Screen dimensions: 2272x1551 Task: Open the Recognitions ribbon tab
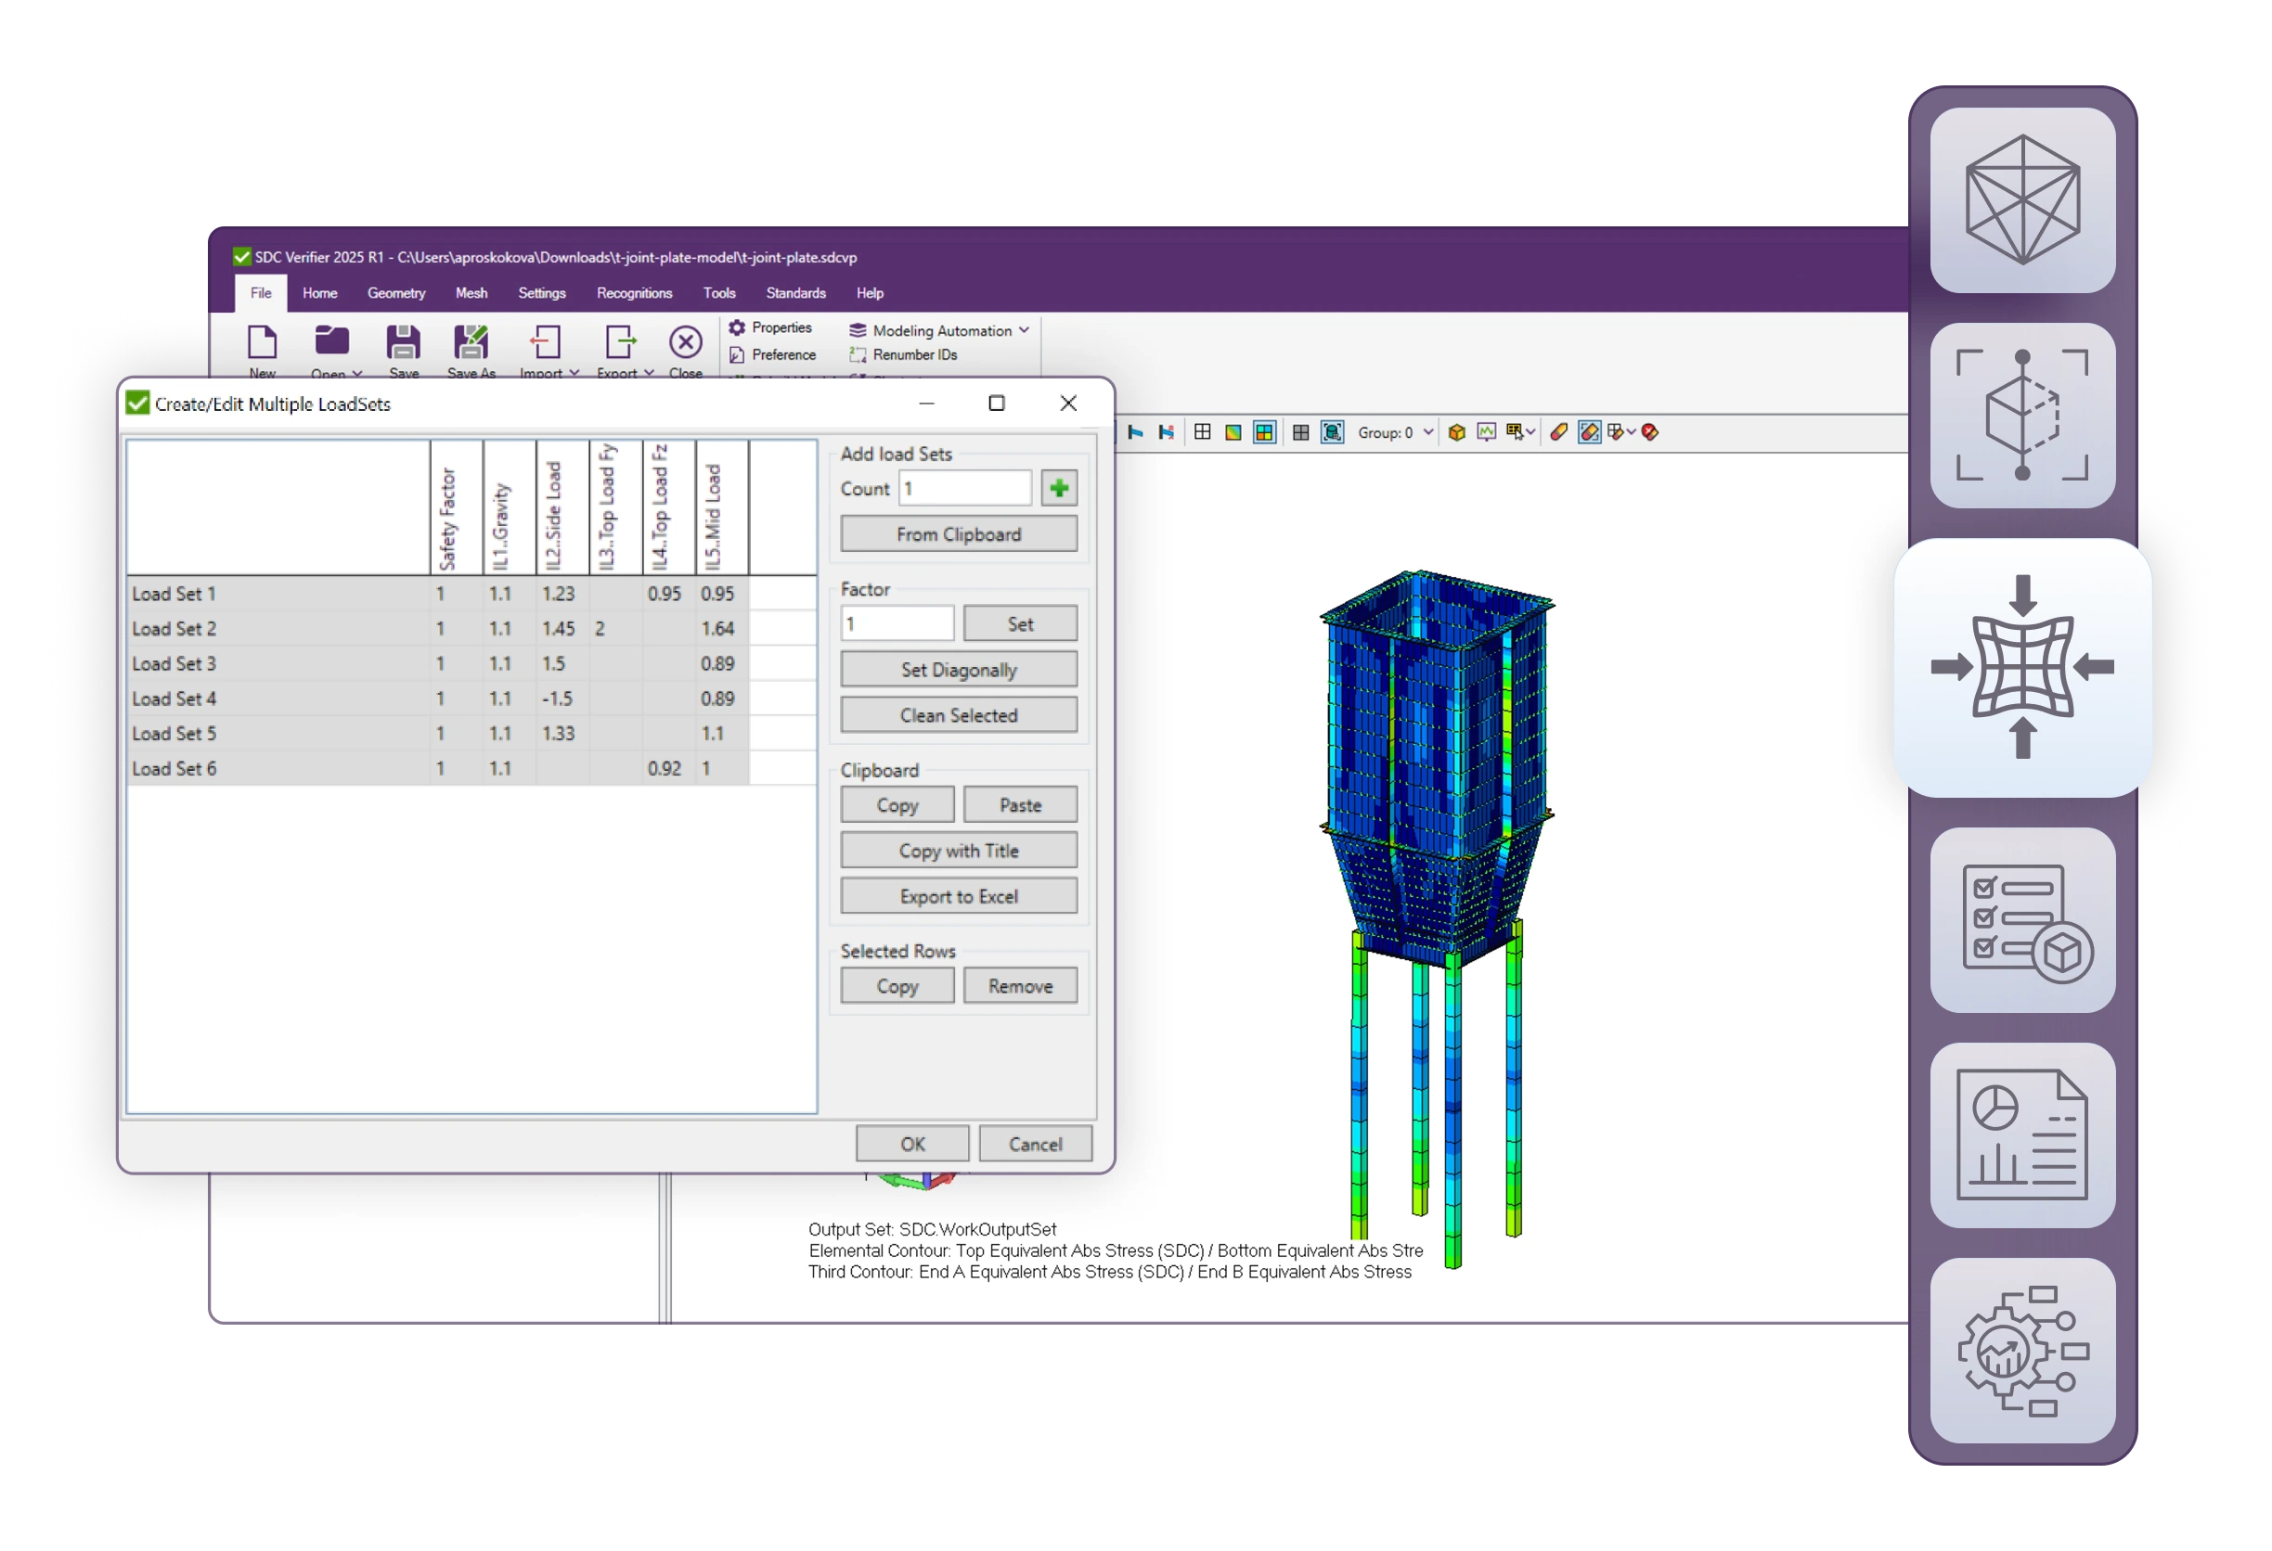(635, 293)
